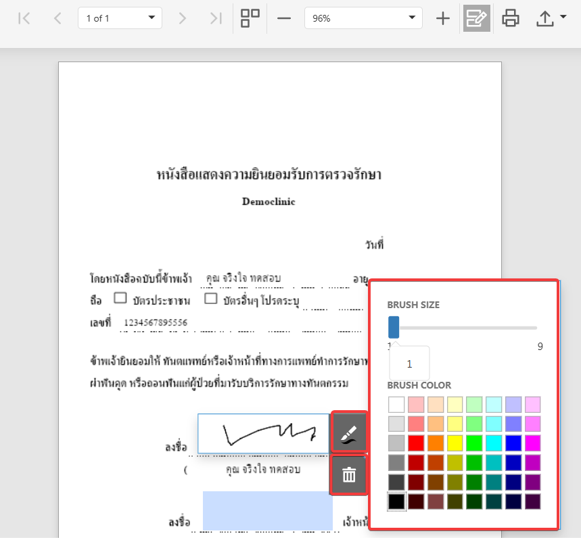581x546 pixels.
Task: Click the name under signature line
Action: (263, 470)
